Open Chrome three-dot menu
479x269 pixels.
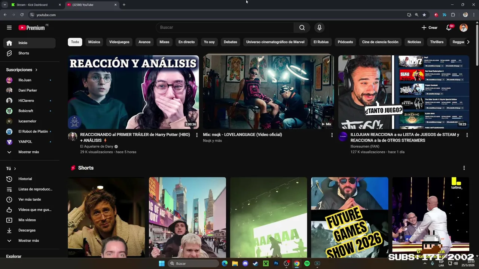point(474,15)
